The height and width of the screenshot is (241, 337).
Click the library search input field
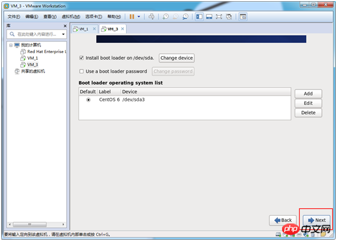(x=36, y=34)
